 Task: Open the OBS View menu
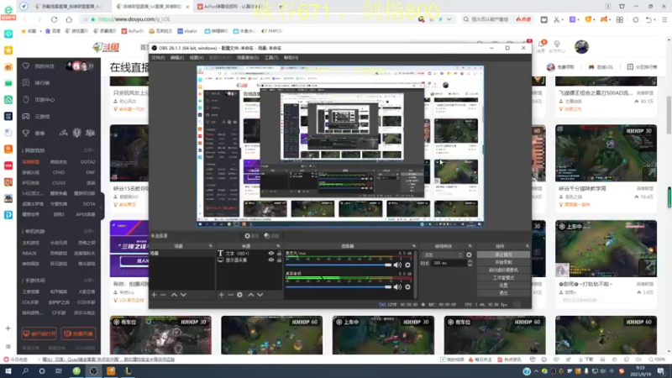click(x=197, y=57)
